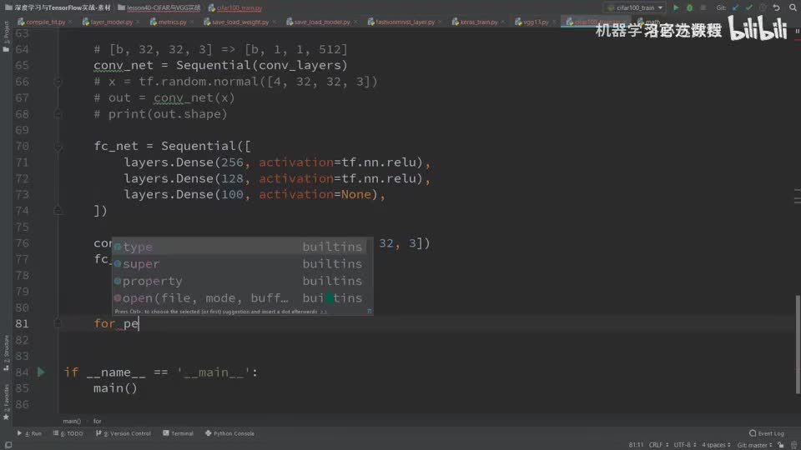Toggle tool window bars at the status bar corner
The image size is (801, 450).
8,445
